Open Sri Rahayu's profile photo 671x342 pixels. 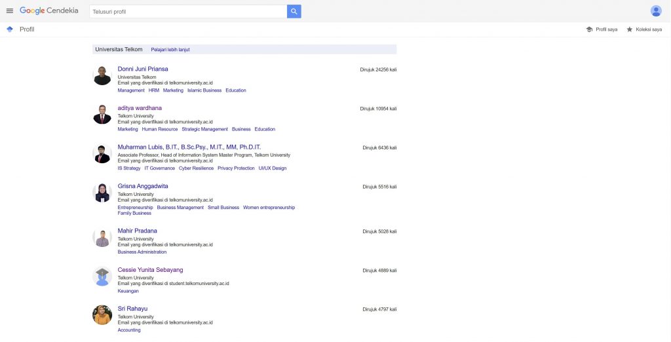(102, 315)
